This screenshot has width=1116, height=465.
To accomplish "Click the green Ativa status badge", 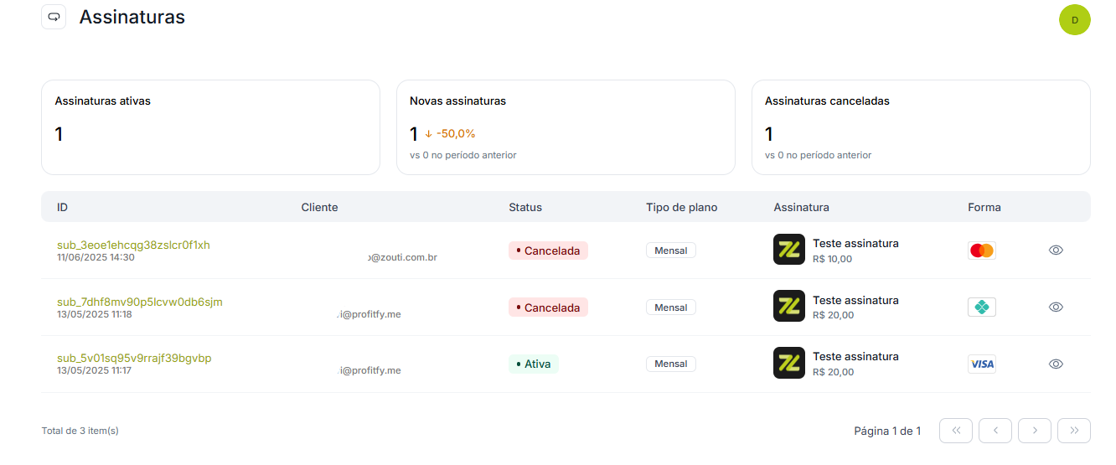I will (533, 364).
